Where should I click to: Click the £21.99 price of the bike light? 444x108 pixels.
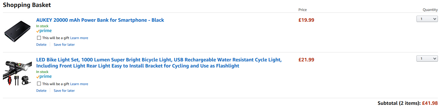click(306, 60)
